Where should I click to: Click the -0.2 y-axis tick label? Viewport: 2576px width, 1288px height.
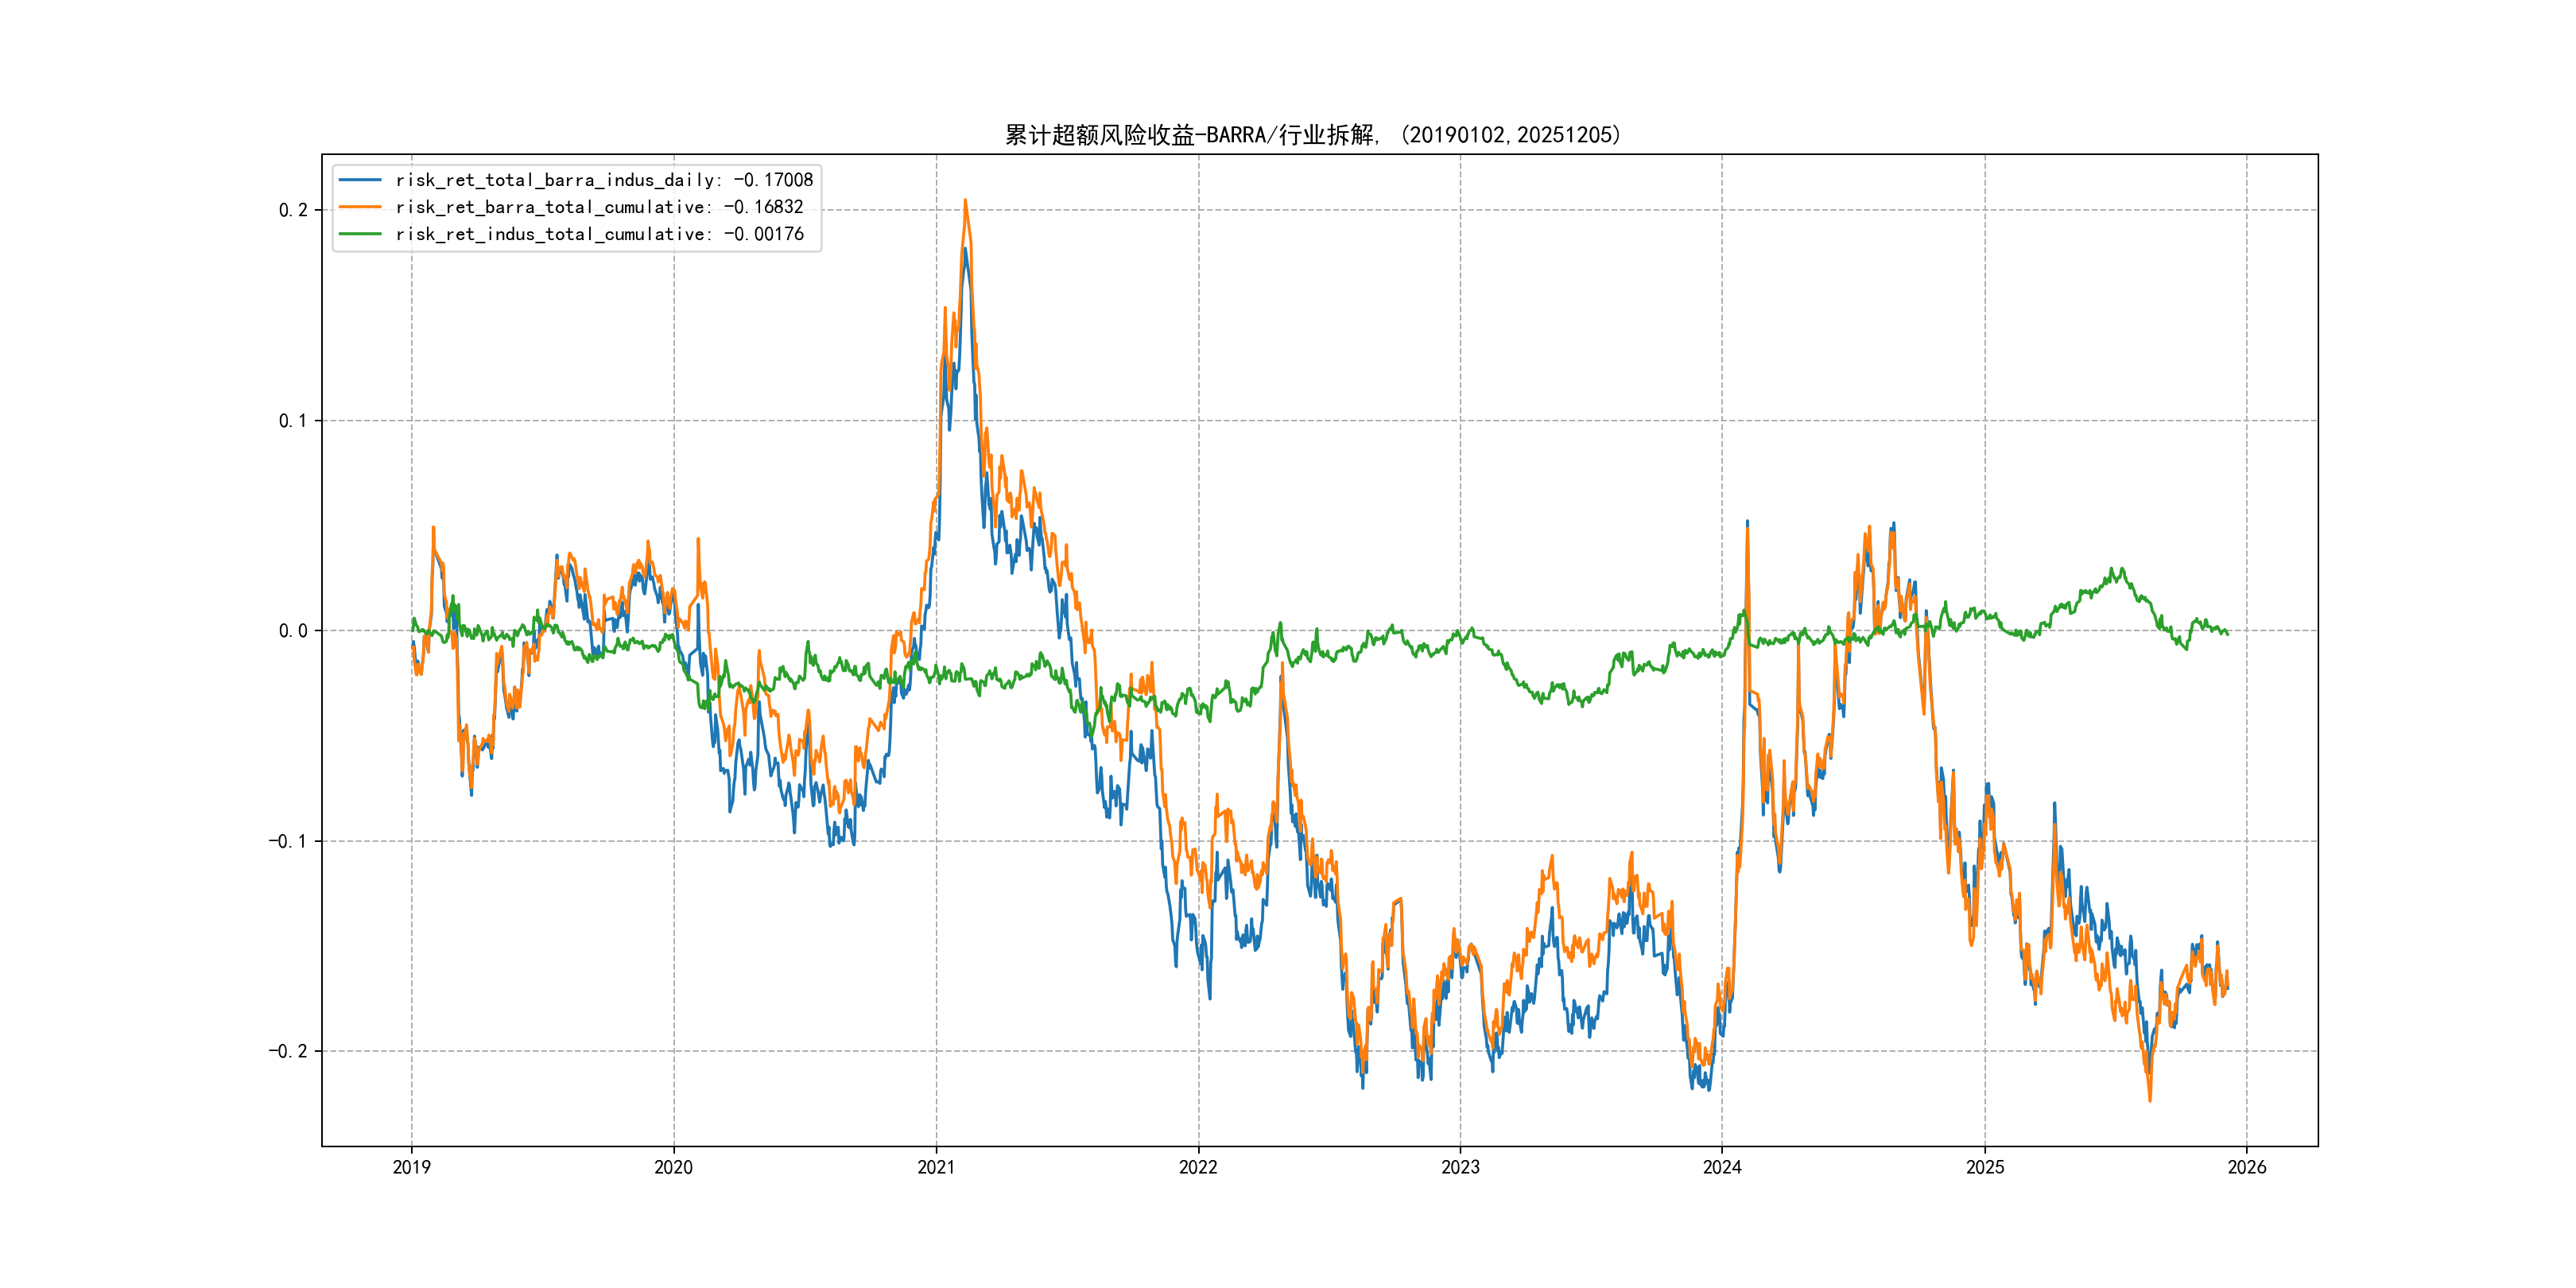point(288,1051)
